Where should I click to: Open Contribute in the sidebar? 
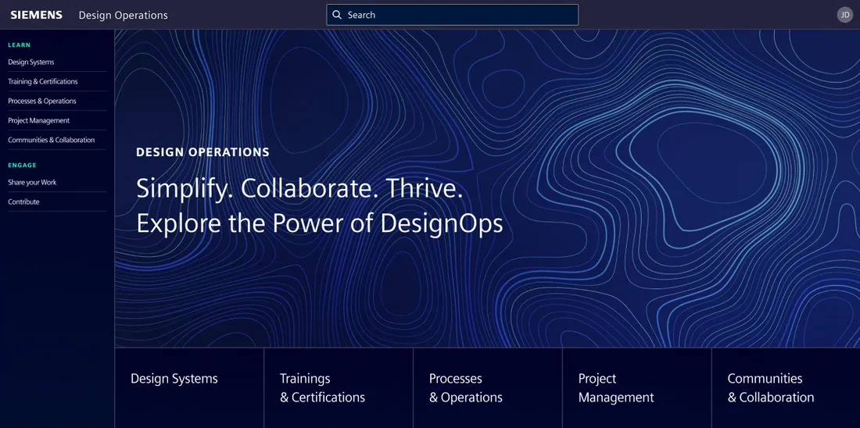[x=57, y=202]
